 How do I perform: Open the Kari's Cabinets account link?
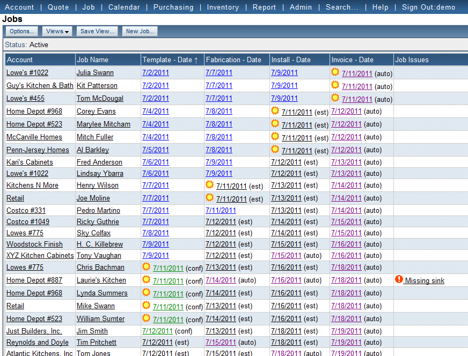(x=30, y=162)
